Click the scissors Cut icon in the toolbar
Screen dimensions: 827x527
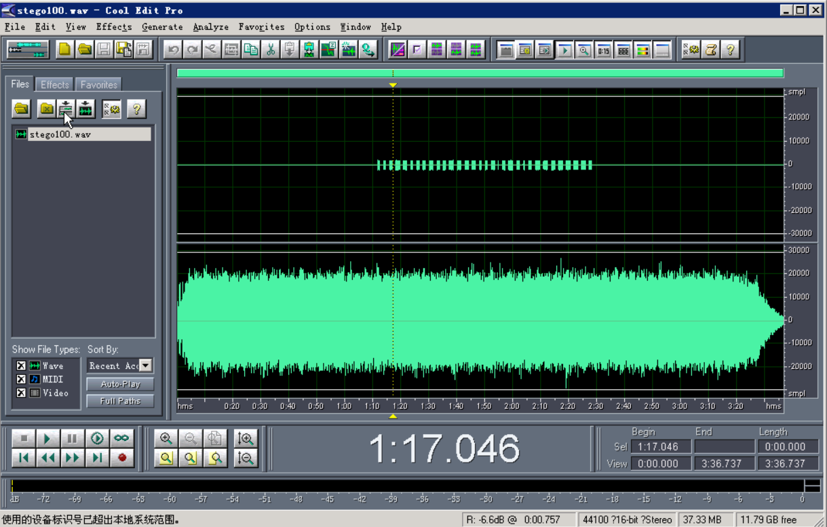click(271, 50)
